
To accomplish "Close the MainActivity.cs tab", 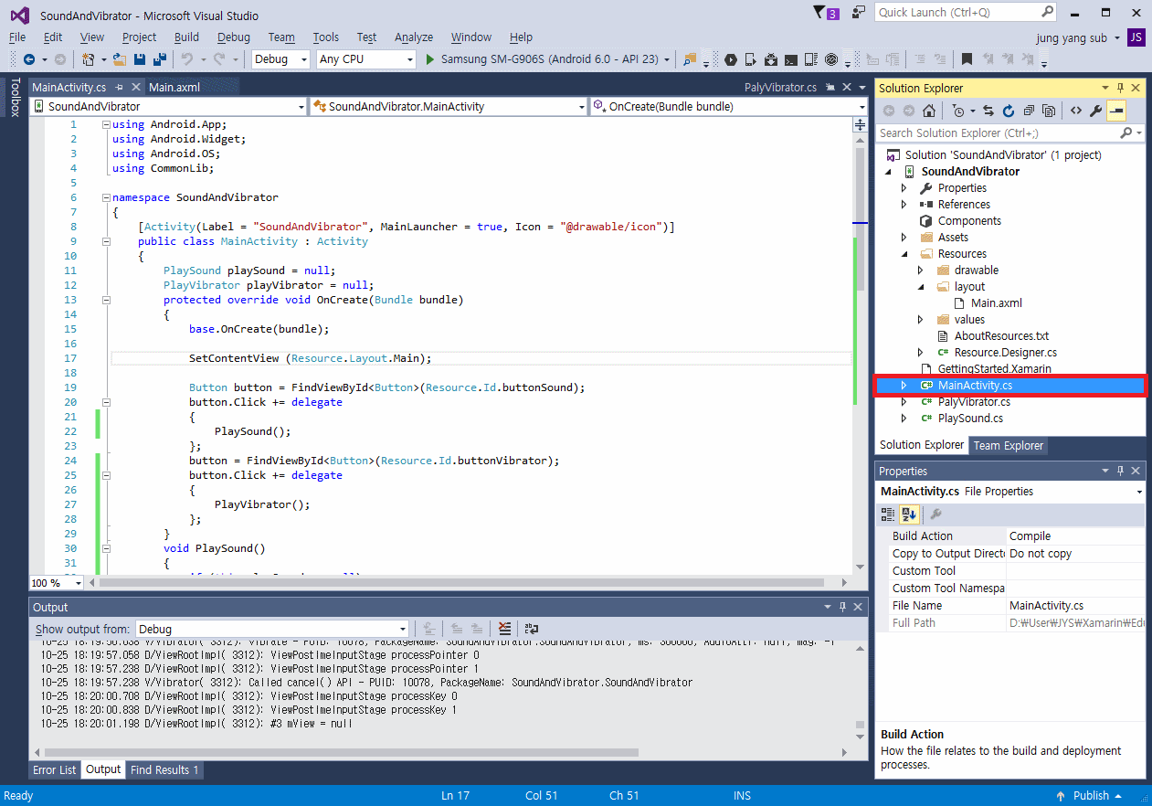I will point(135,88).
